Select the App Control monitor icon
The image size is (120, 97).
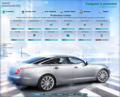point(85,24)
